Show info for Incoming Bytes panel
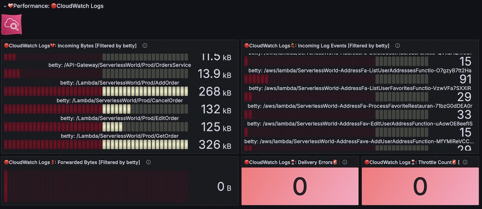The height and width of the screenshot is (209, 482). (x=145, y=46)
